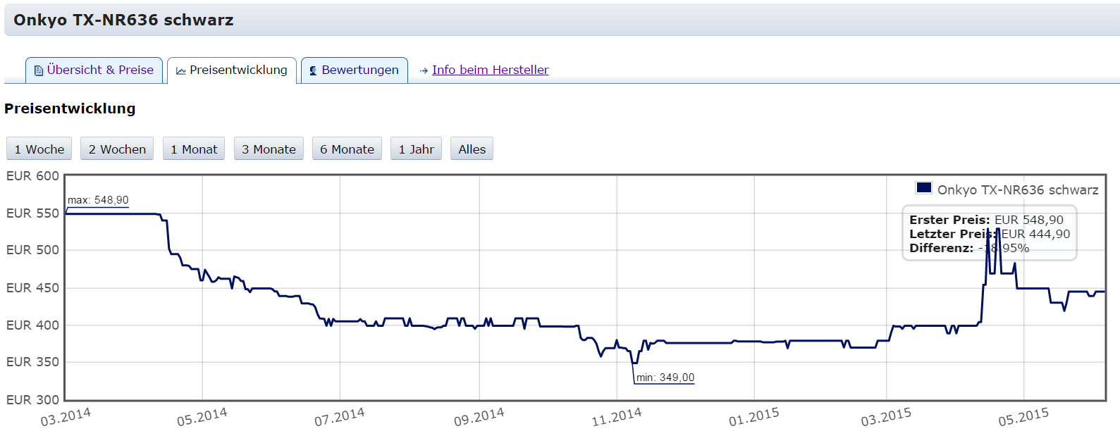Click the 03.2015 date axis label

[886, 417]
